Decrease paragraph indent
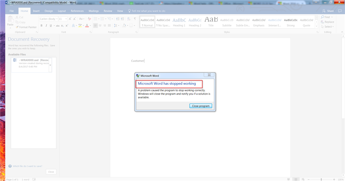 [118, 19]
